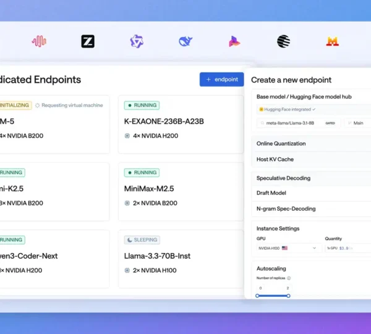
Task: Click Base model / Hugging Face model hub label
Action: [x=304, y=96]
